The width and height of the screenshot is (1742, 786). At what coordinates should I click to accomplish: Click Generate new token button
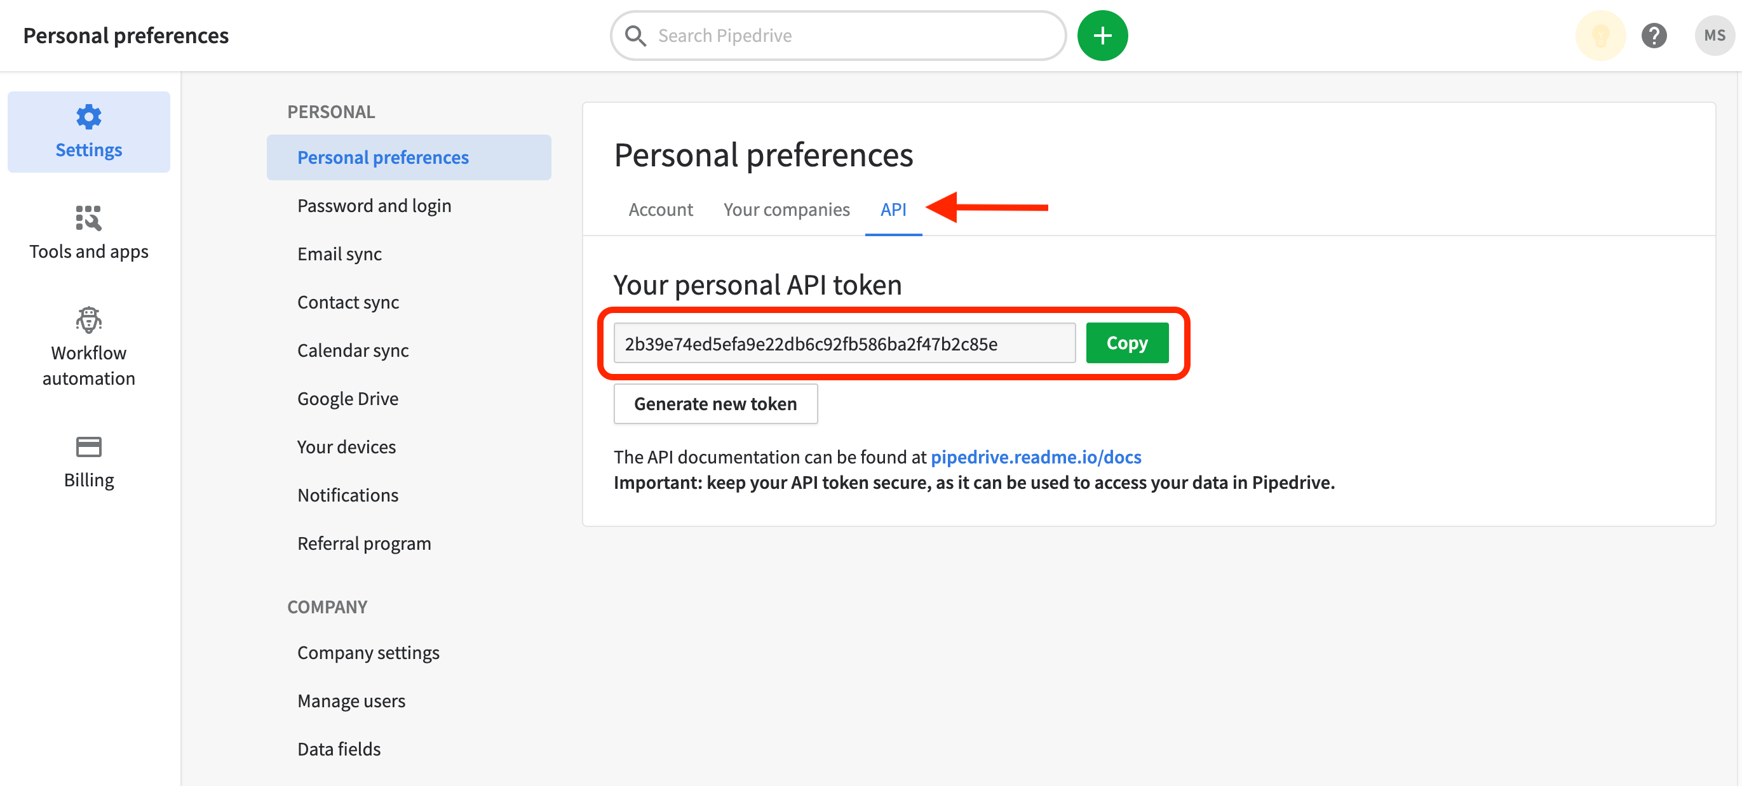715,403
